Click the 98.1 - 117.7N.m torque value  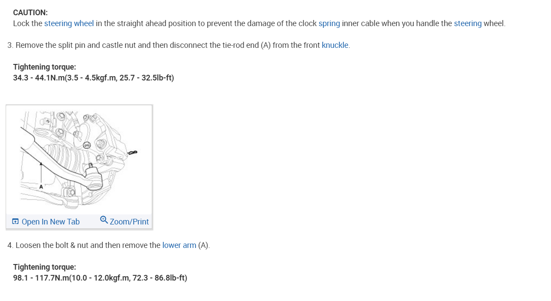100,278
